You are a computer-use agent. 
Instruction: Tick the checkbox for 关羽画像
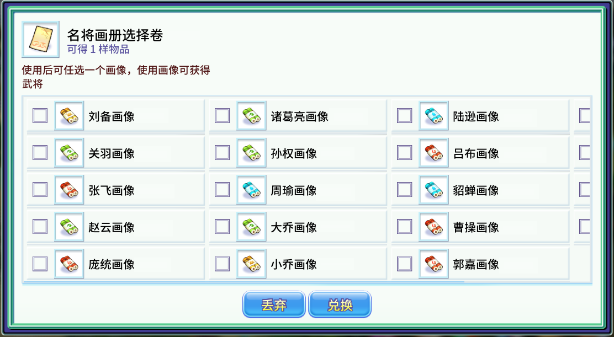click(x=40, y=153)
